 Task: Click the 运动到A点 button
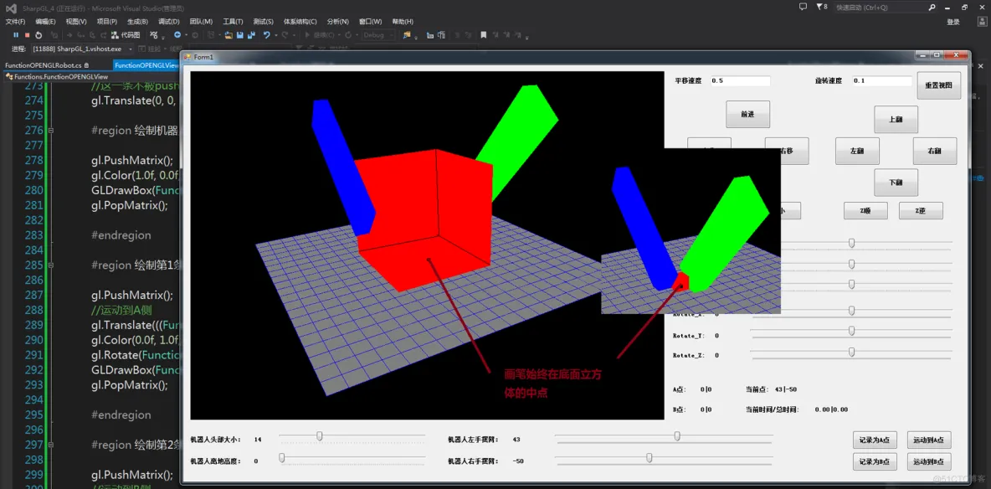click(x=929, y=440)
